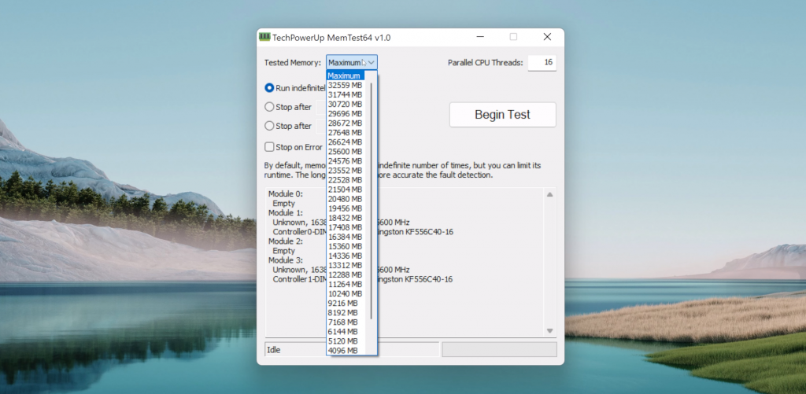Click the Parallel CPU Threads input field
This screenshot has width=806, height=394.
(x=541, y=63)
